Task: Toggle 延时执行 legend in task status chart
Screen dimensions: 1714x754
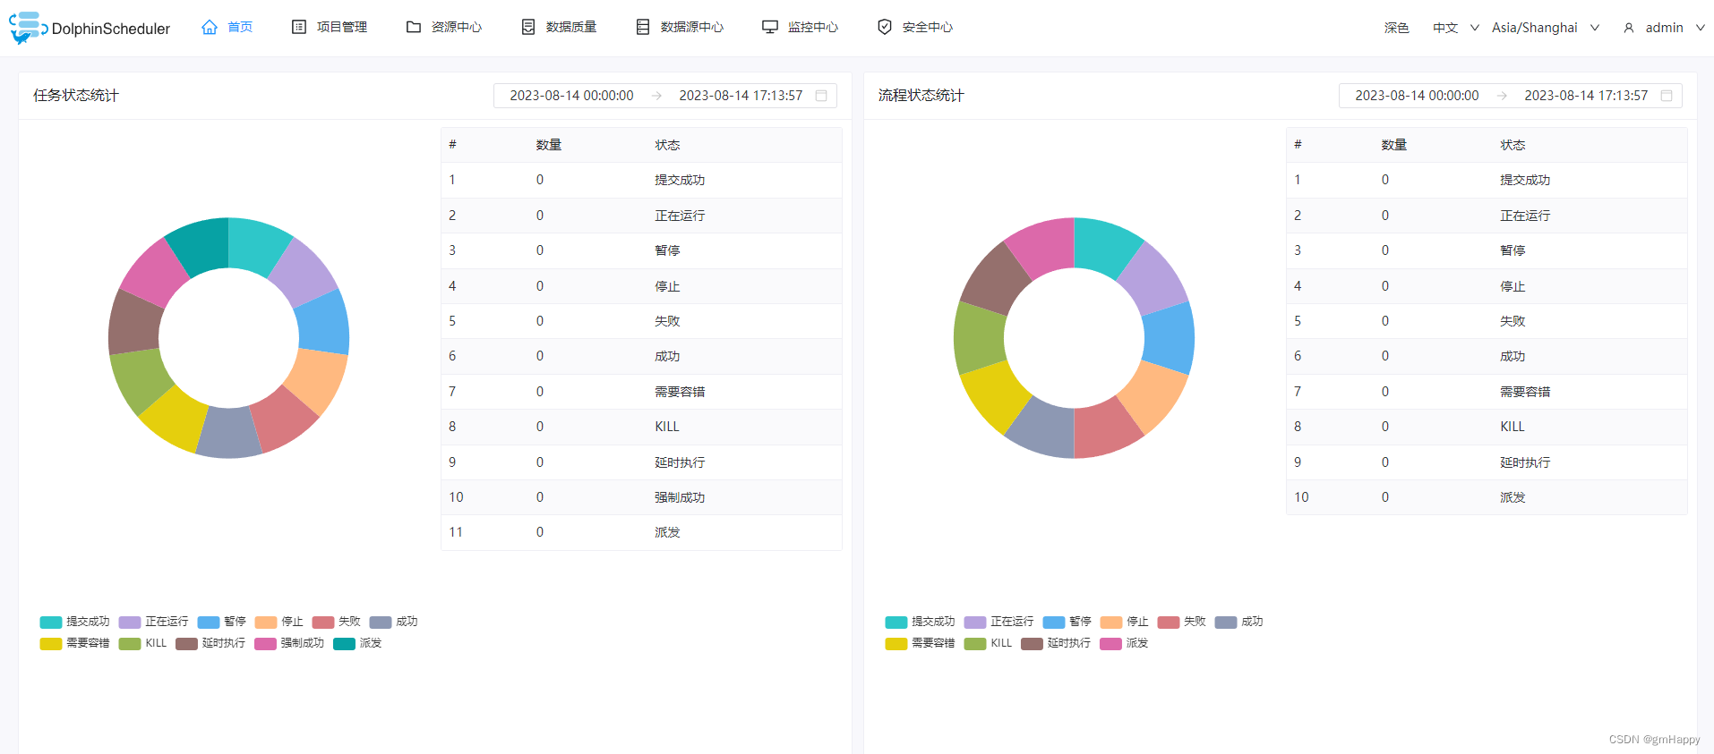Action: [x=210, y=643]
